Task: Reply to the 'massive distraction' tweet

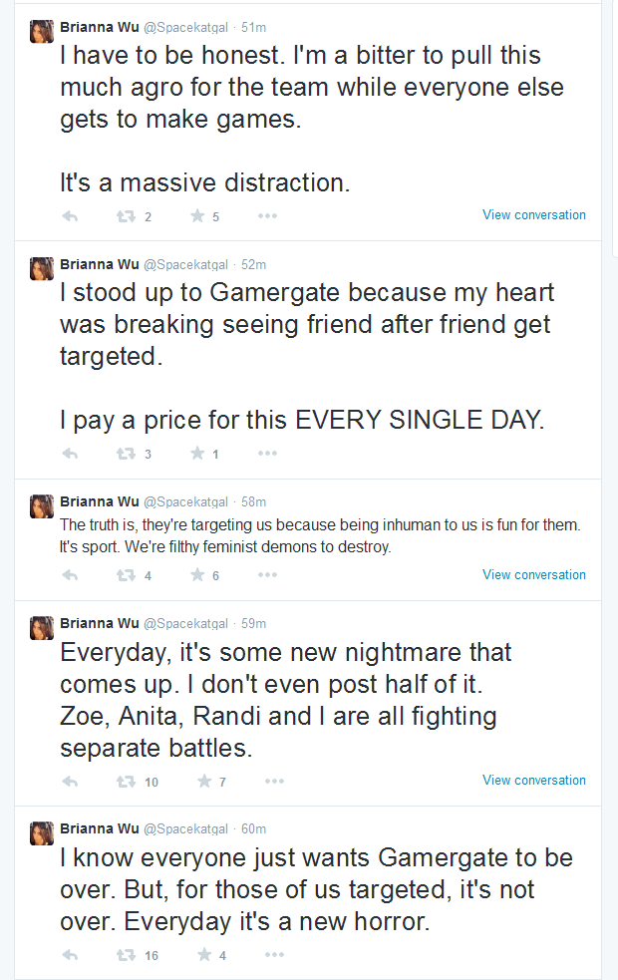Action: coord(70,216)
